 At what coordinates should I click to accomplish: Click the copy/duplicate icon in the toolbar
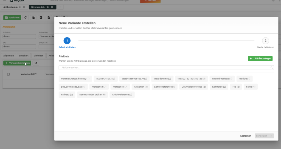coord(33,18)
